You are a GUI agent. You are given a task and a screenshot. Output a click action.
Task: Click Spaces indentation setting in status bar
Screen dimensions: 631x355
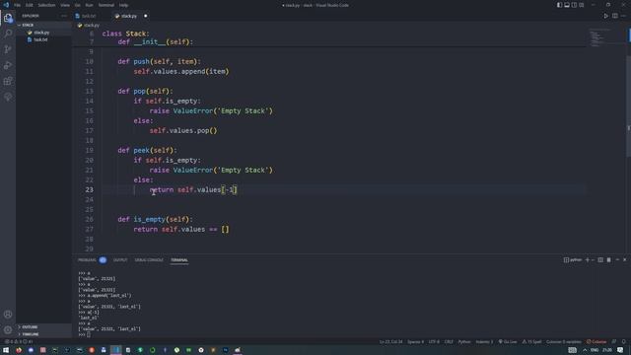coord(415,342)
